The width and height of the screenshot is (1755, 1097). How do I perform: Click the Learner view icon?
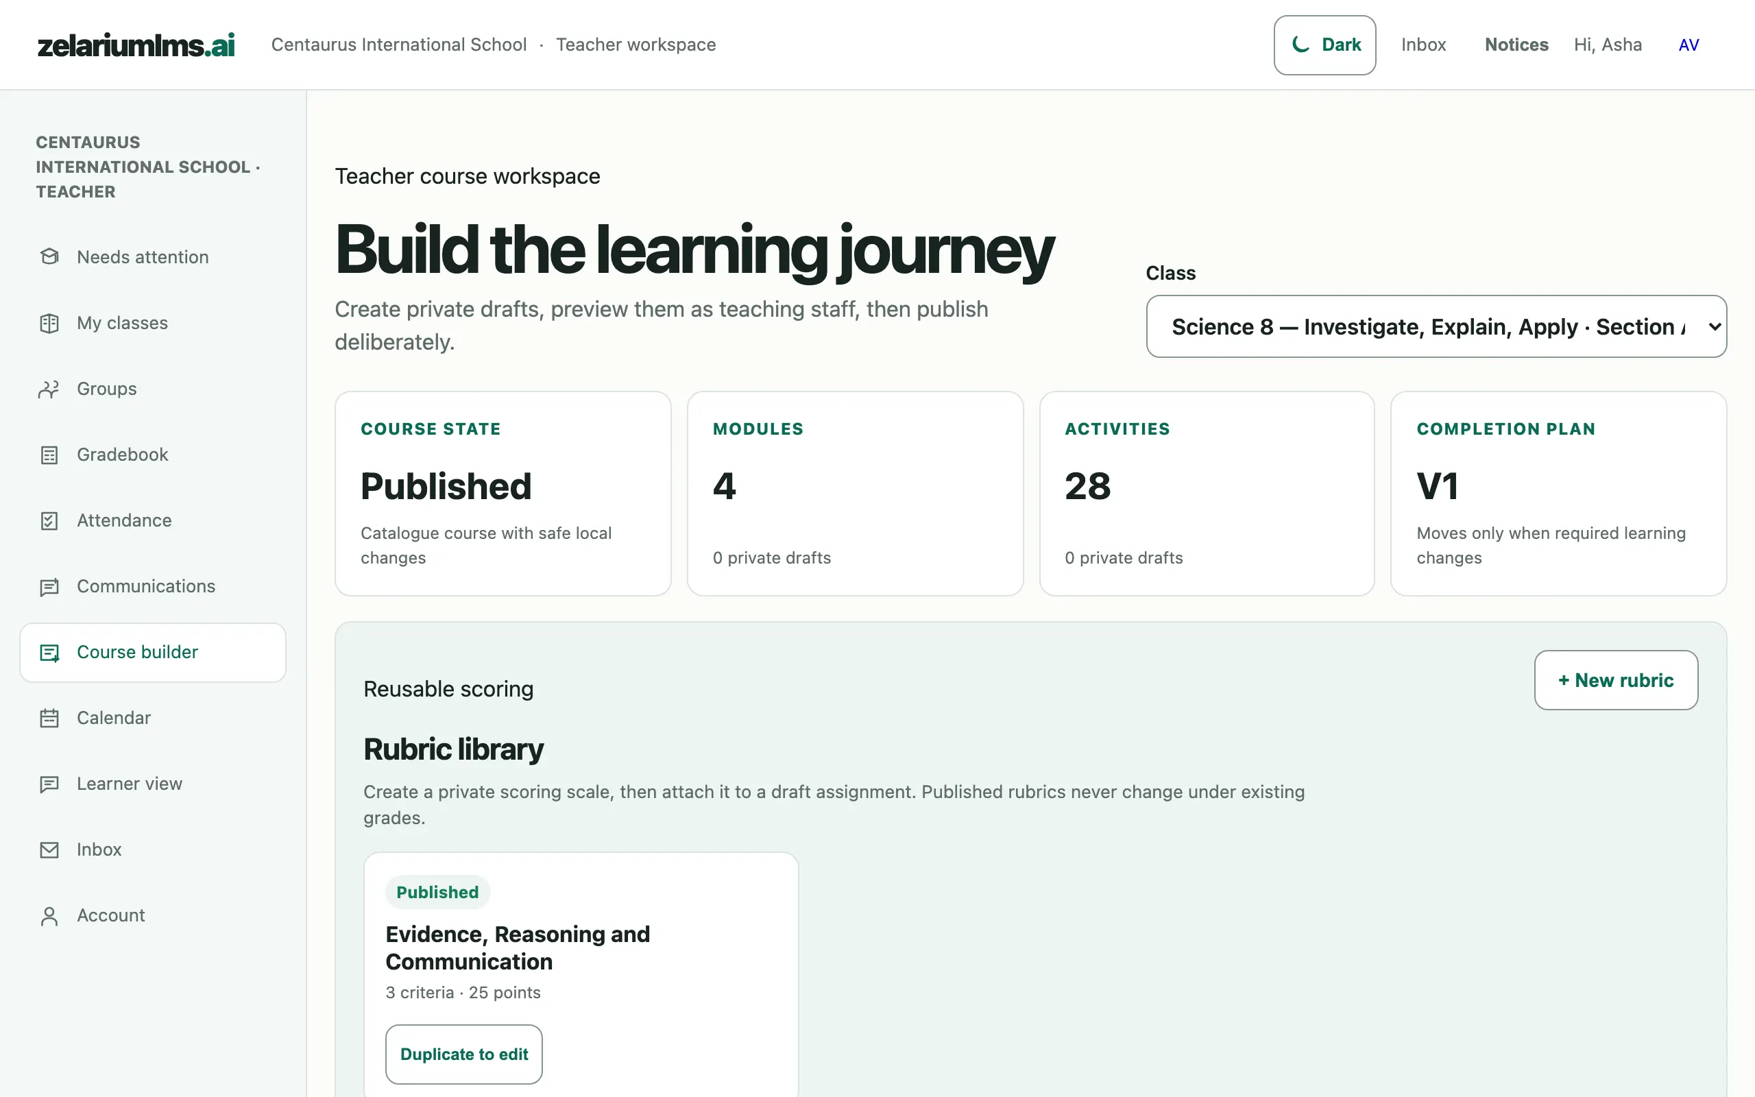[49, 784]
